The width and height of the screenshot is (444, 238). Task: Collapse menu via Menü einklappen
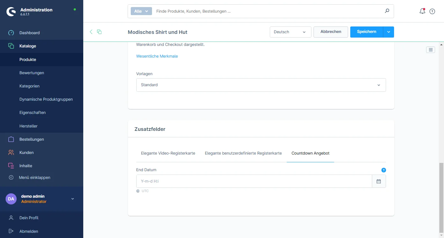click(x=35, y=177)
